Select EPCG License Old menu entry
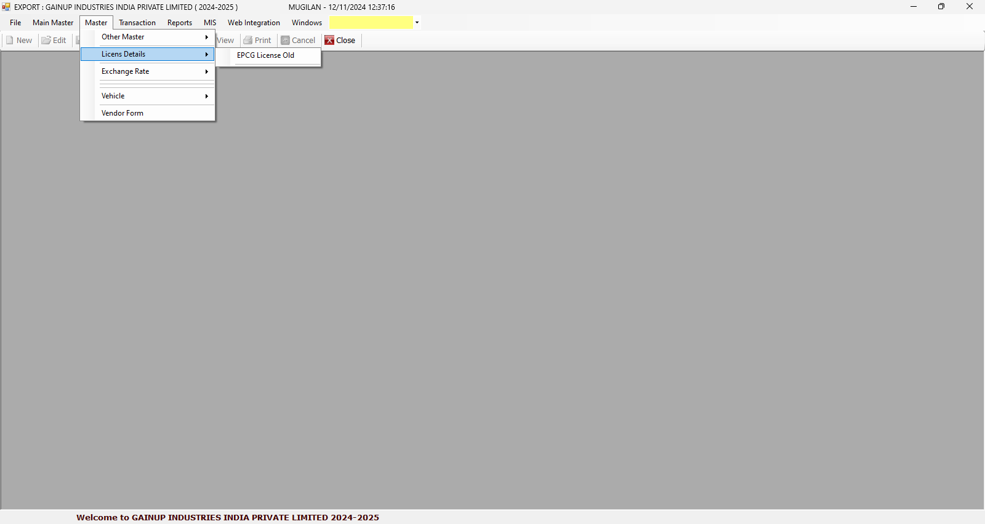This screenshot has width=985, height=524. pos(266,55)
